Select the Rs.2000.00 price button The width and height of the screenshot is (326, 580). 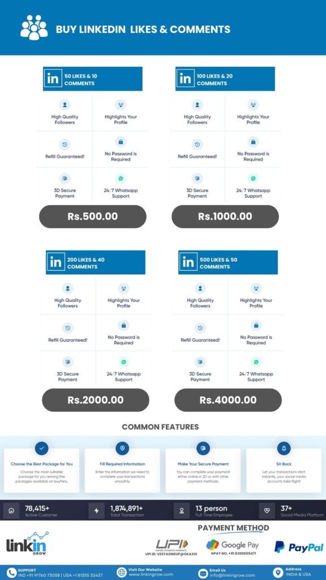96,400
